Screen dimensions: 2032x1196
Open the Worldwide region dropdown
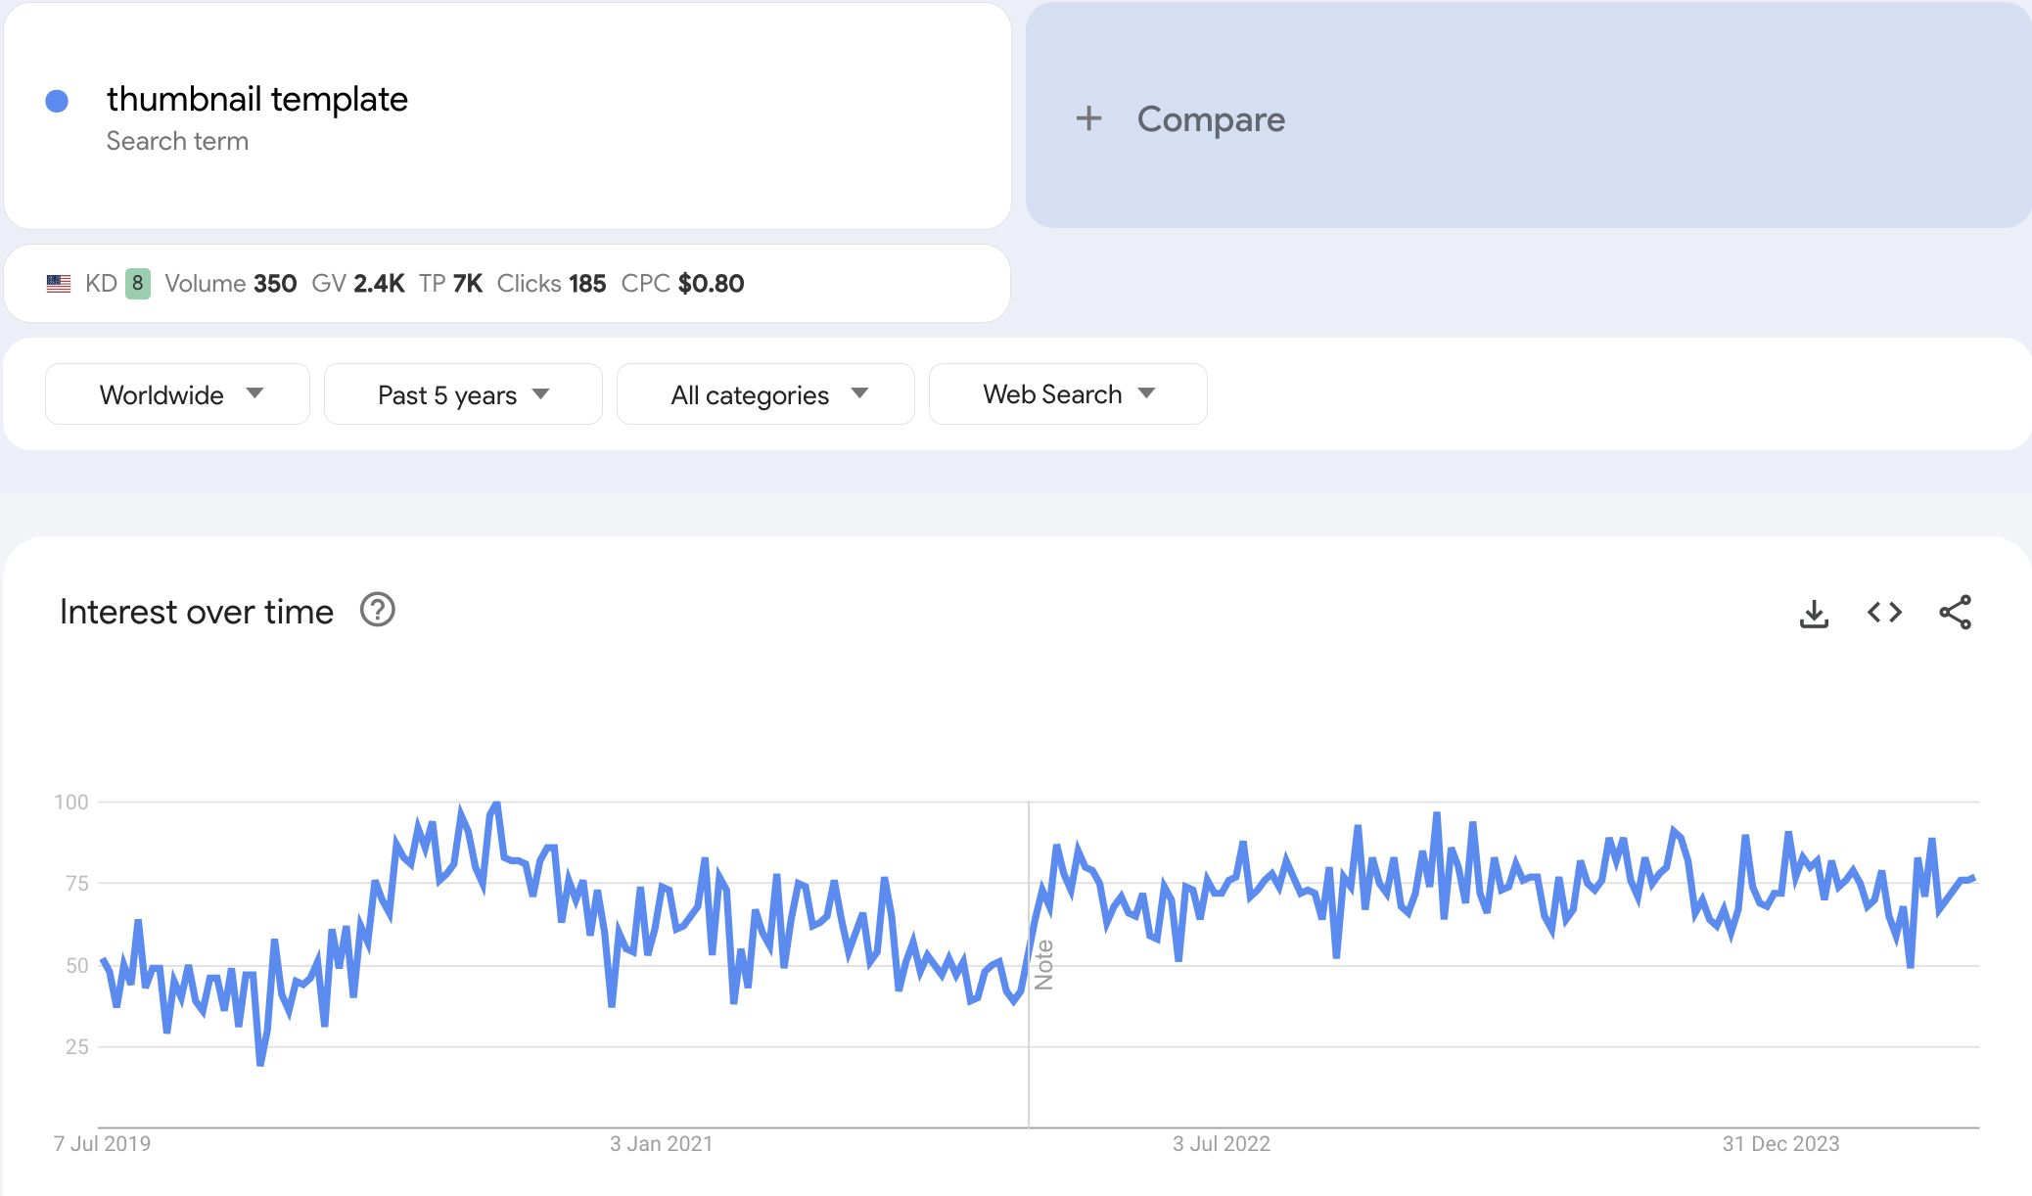177,394
